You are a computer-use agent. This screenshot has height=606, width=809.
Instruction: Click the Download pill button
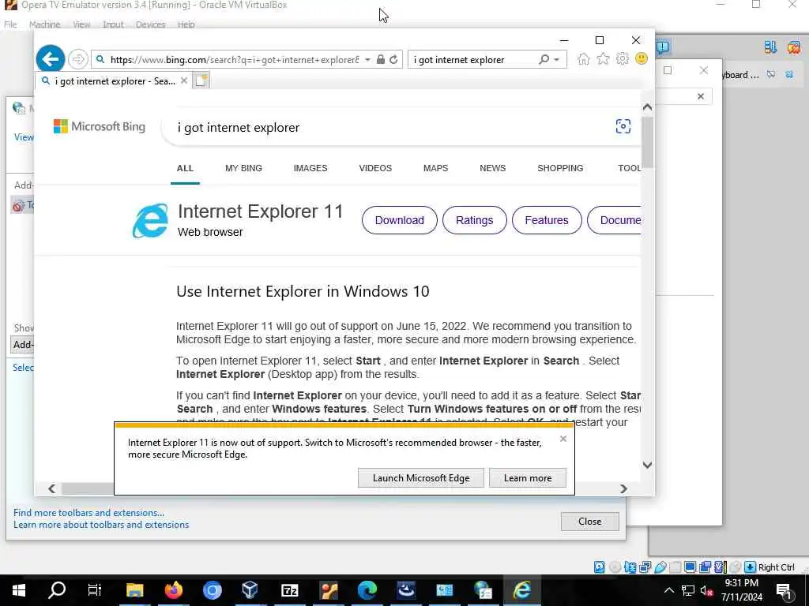[399, 220]
